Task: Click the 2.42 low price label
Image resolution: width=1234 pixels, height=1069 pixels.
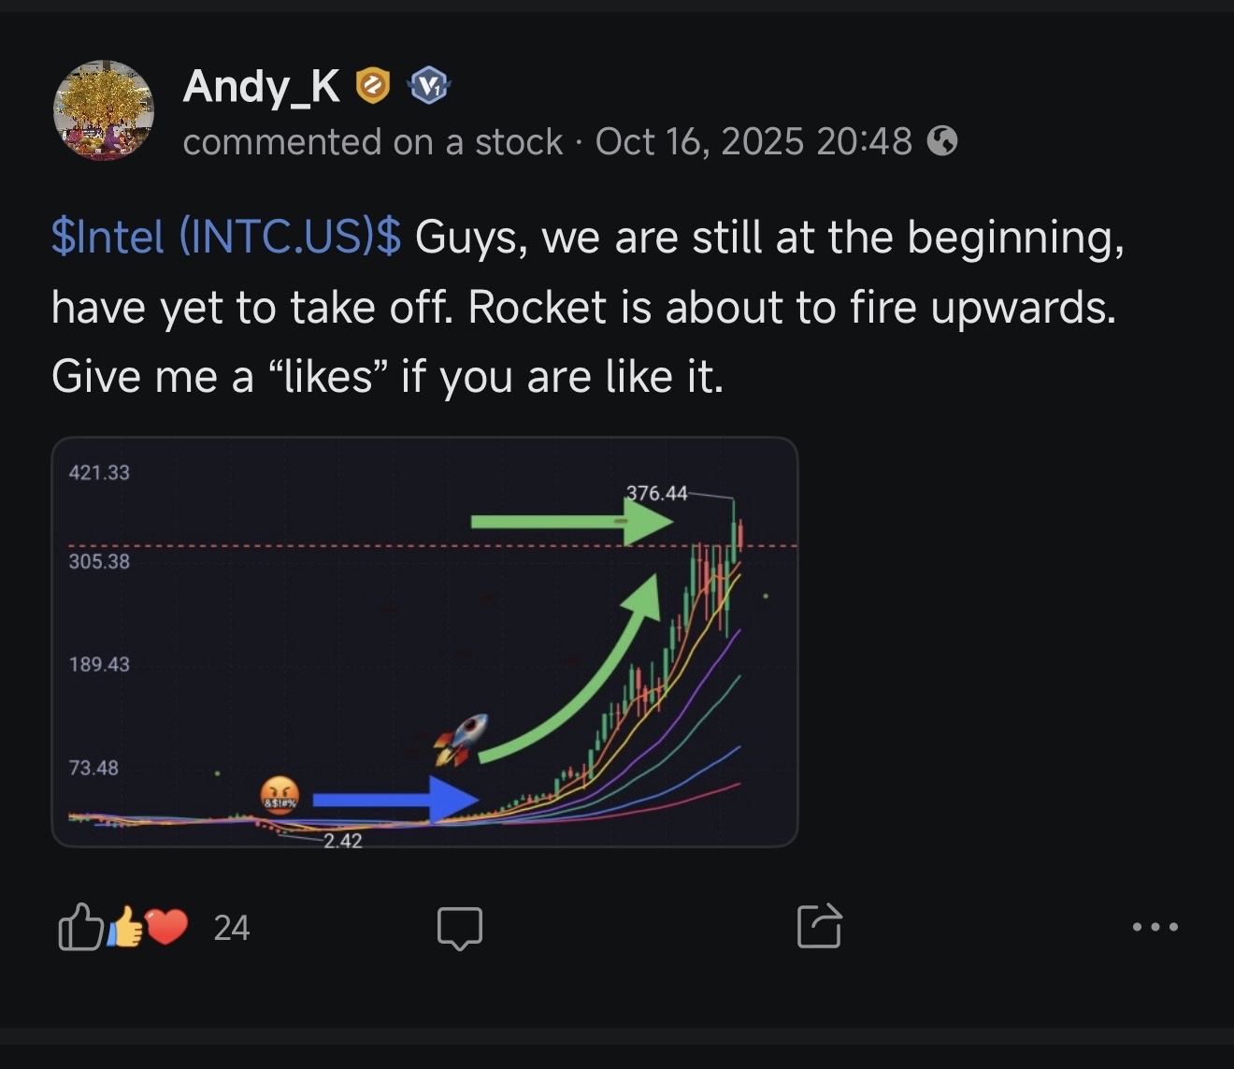Action: tap(343, 841)
